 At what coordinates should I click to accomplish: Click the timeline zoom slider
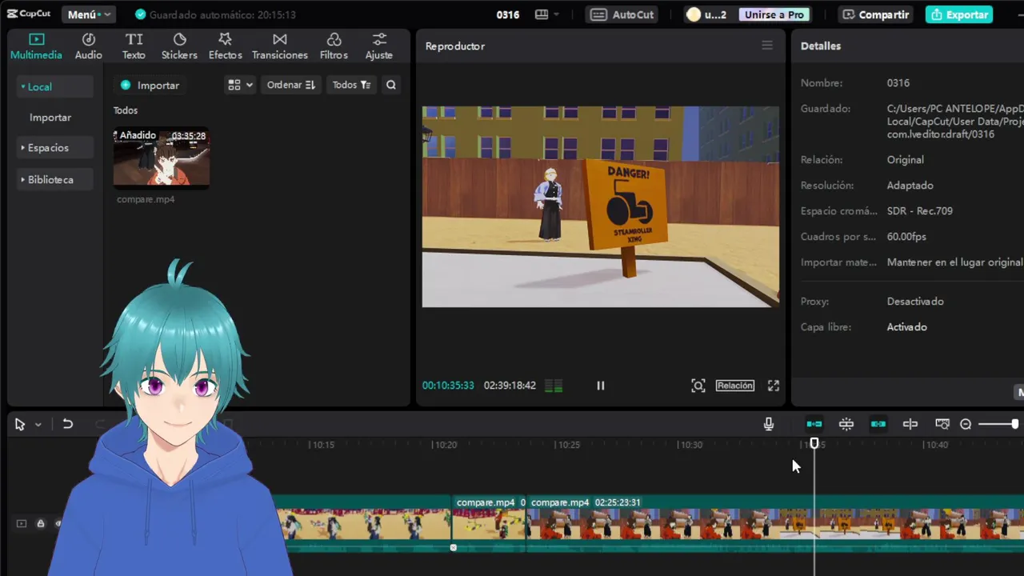click(x=998, y=424)
